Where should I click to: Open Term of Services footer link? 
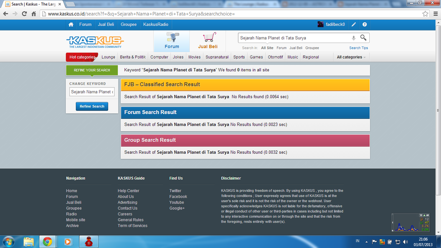point(133,226)
